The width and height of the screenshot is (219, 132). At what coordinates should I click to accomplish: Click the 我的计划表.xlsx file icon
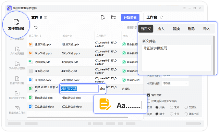pos(31,97)
